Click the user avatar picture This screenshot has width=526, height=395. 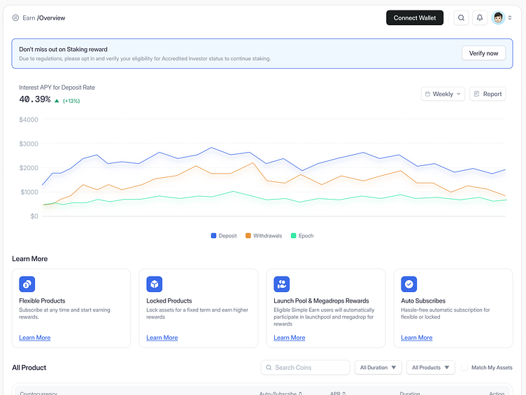point(499,18)
